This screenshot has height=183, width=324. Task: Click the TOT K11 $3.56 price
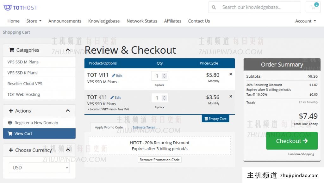pos(213,97)
